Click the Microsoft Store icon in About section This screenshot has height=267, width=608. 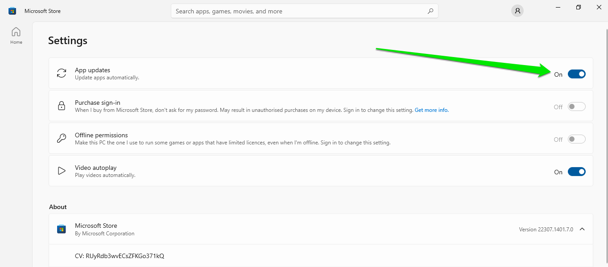point(62,229)
